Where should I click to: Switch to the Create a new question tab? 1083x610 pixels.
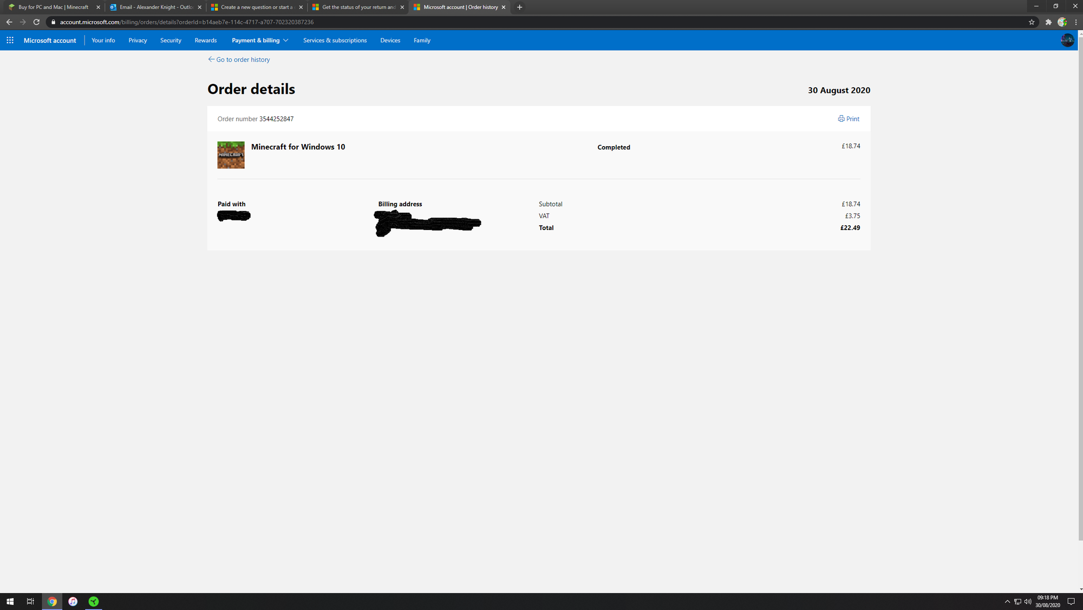tap(256, 7)
